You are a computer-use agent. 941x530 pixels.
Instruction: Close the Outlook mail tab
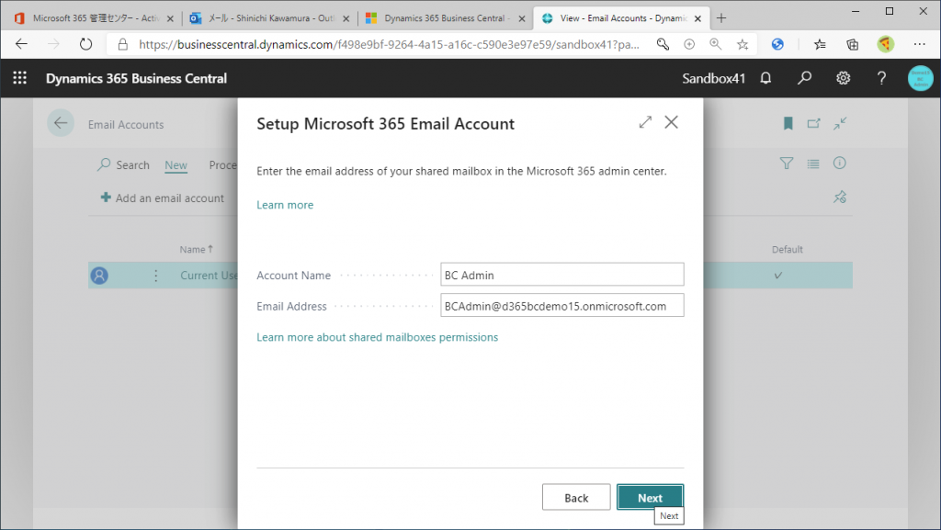point(346,18)
